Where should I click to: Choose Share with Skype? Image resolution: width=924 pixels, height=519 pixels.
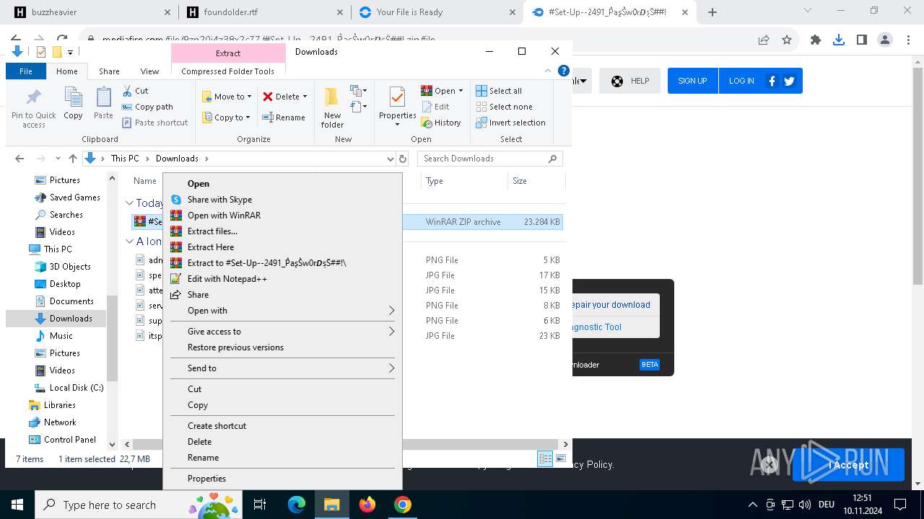pos(282,200)
